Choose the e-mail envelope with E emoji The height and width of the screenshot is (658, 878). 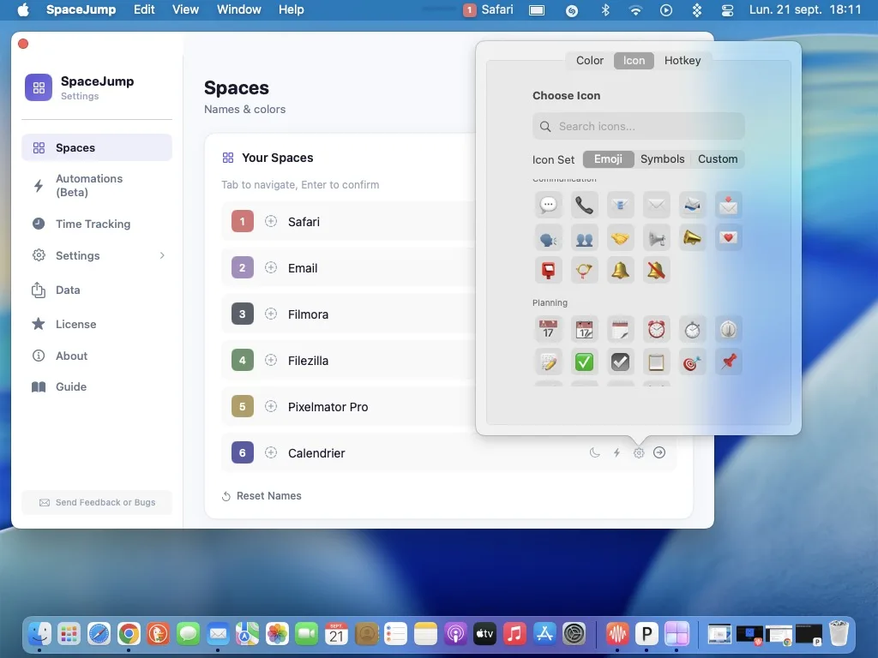point(620,205)
